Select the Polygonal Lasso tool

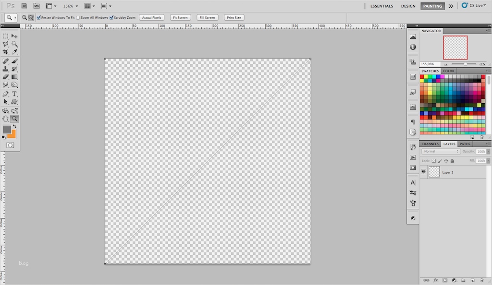pos(6,44)
